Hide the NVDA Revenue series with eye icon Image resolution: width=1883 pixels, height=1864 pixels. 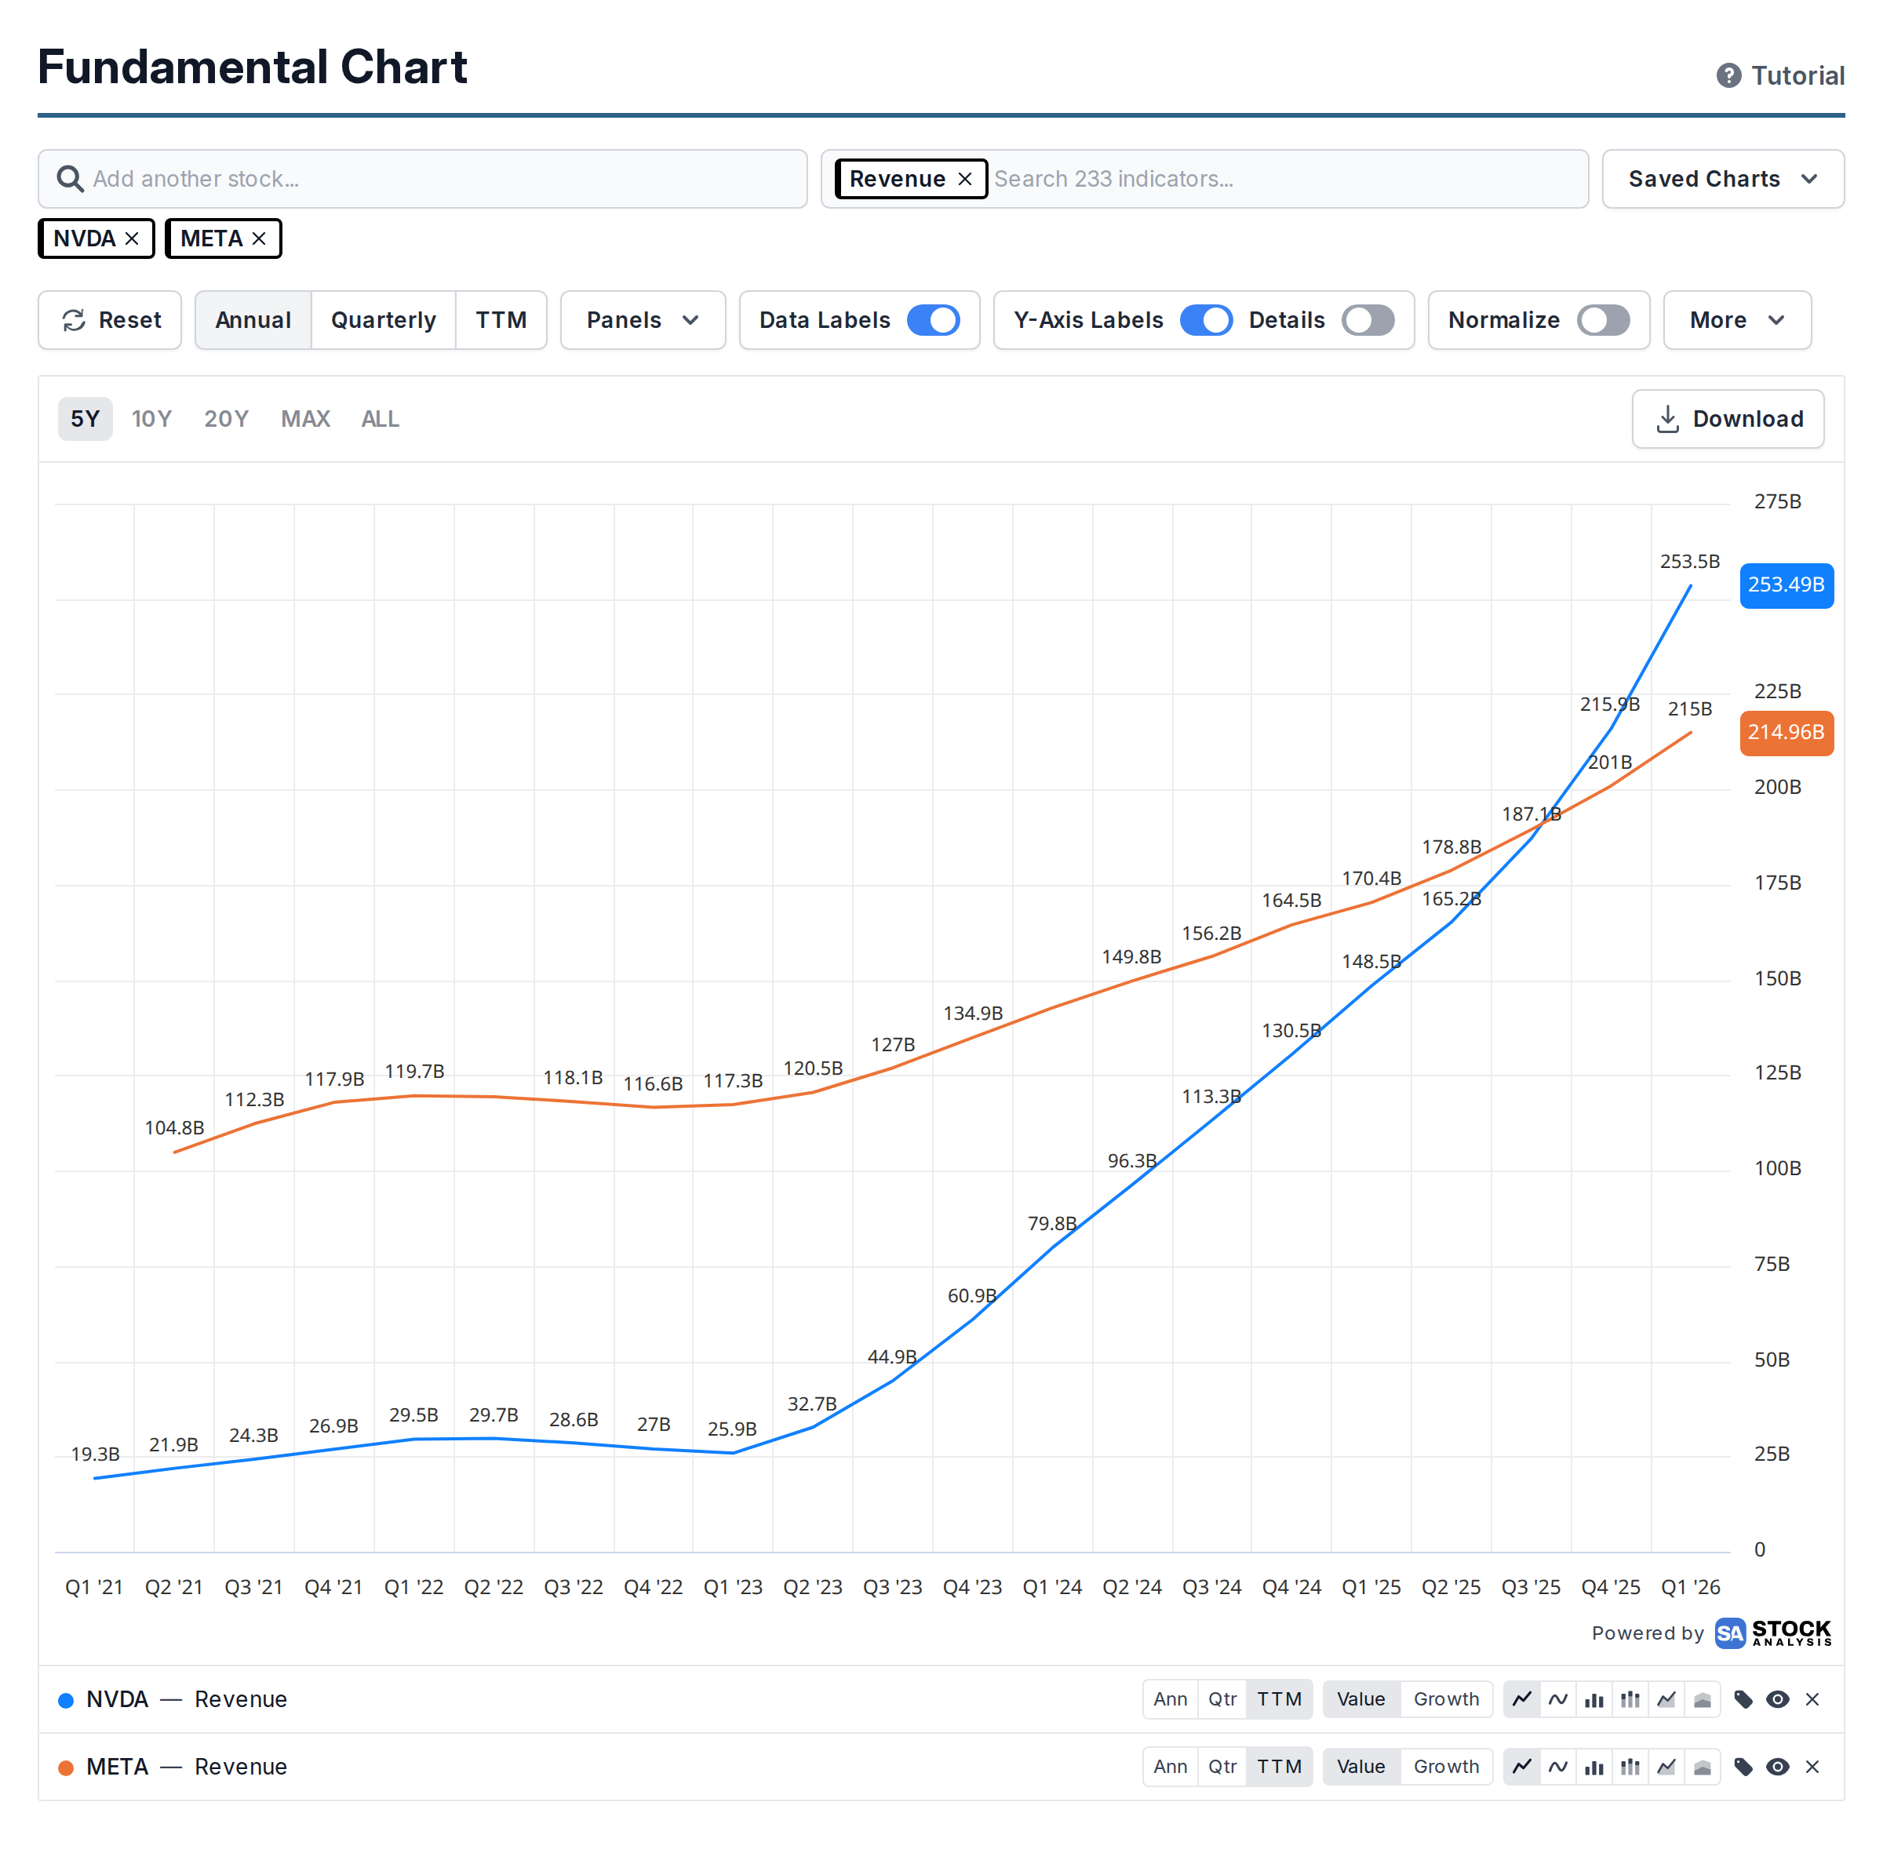point(1778,1699)
